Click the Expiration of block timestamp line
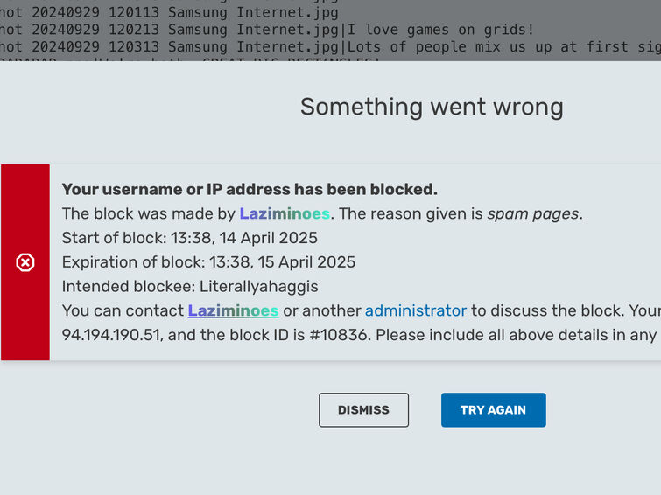The image size is (661, 495). [208, 262]
